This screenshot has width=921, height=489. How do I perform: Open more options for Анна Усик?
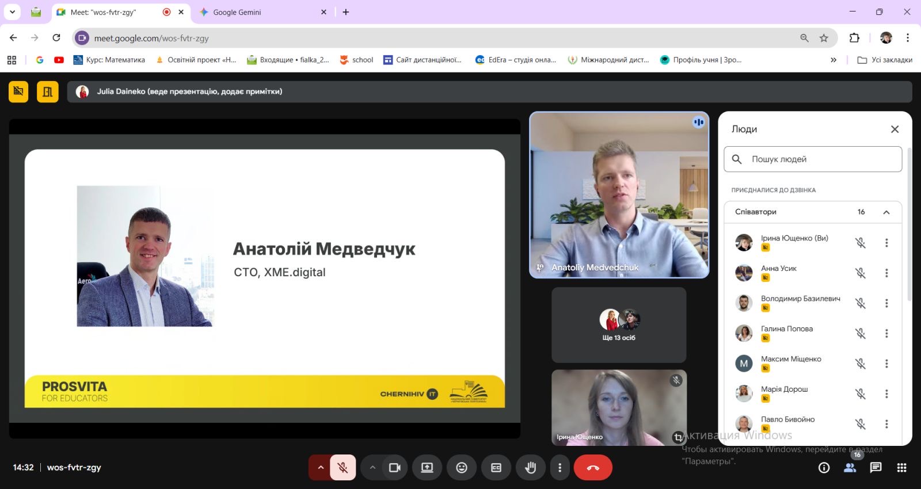(x=886, y=273)
